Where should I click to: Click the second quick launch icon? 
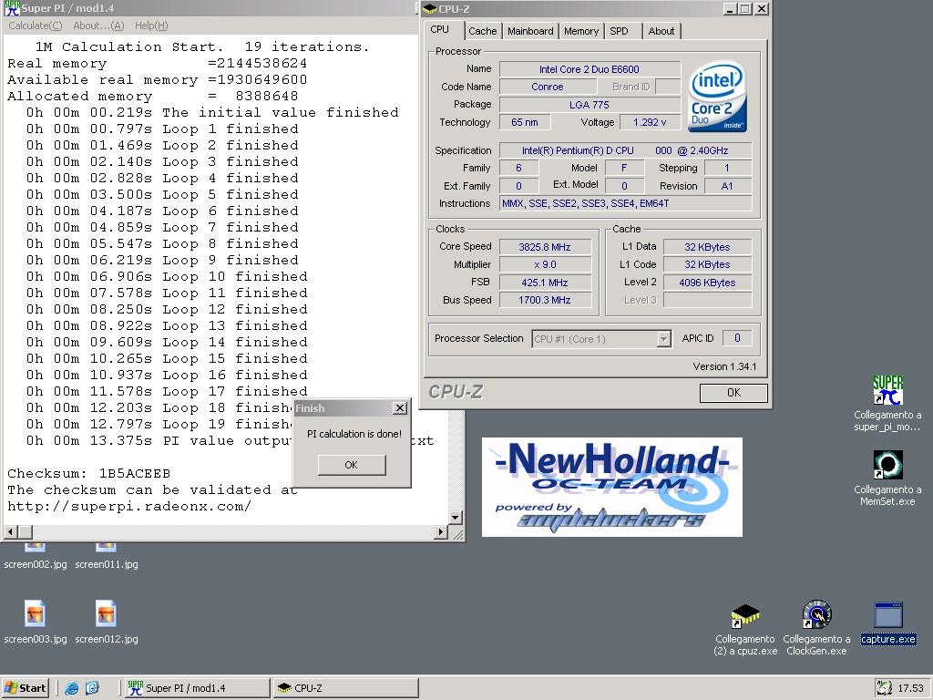92,688
